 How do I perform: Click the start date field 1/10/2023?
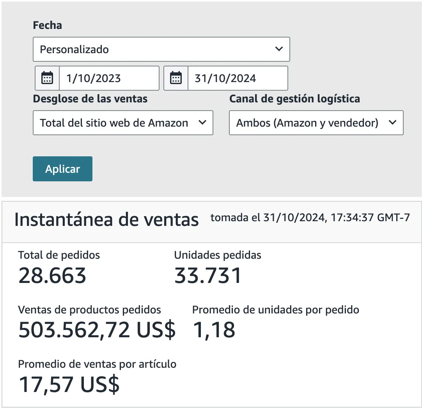pyautogui.click(x=109, y=78)
